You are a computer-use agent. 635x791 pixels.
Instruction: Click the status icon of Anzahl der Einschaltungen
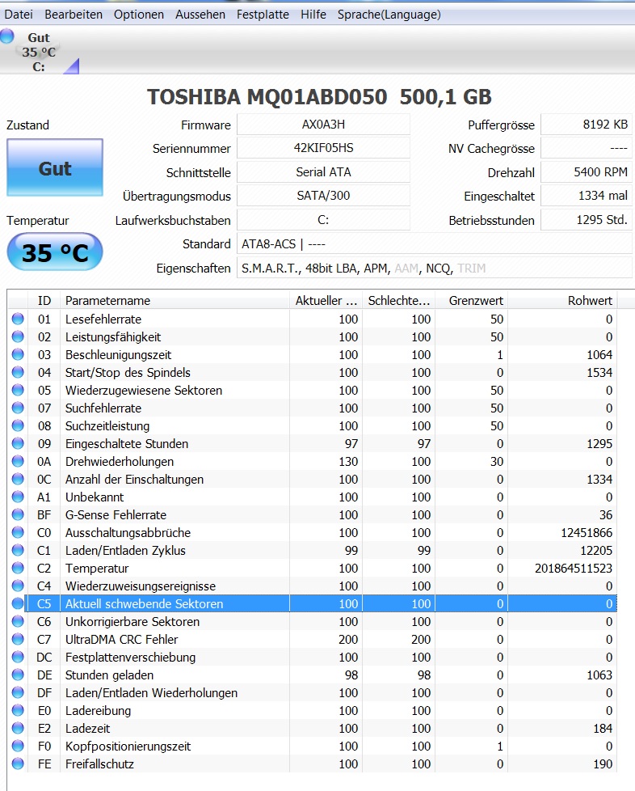(x=18, y=480)
